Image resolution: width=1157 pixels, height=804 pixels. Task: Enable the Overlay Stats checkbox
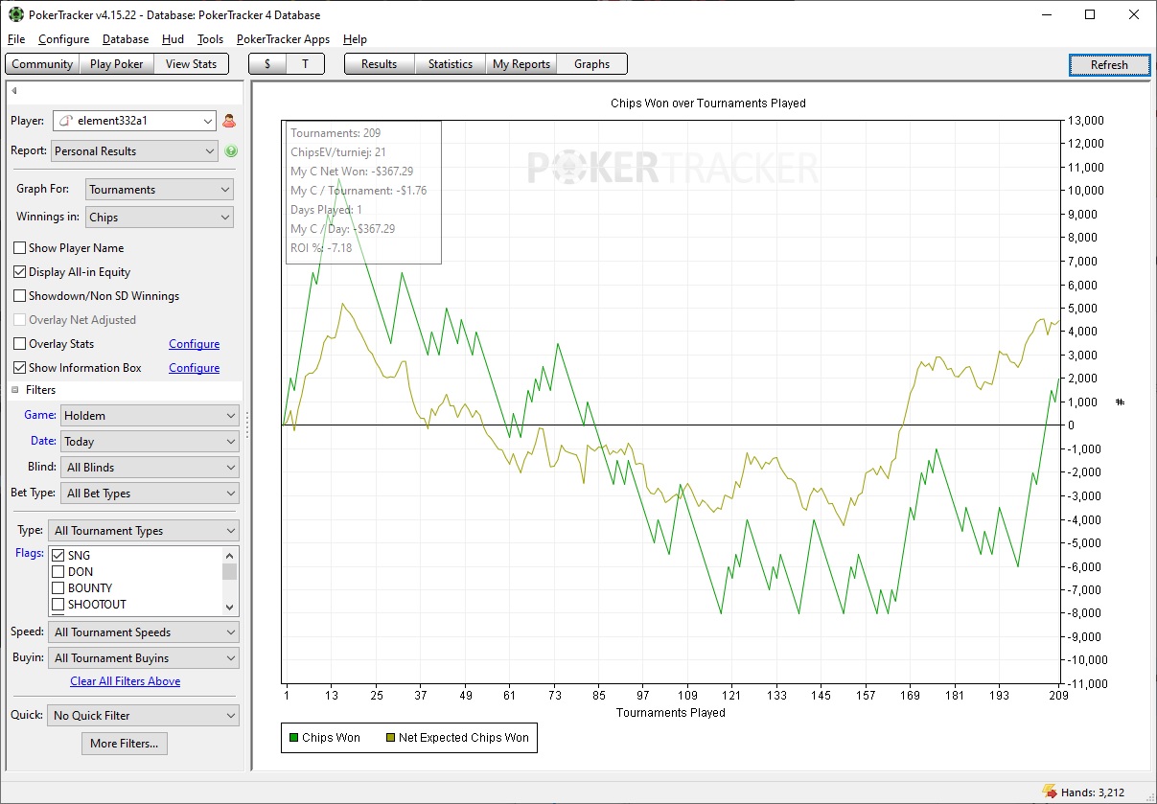[19, 344]
